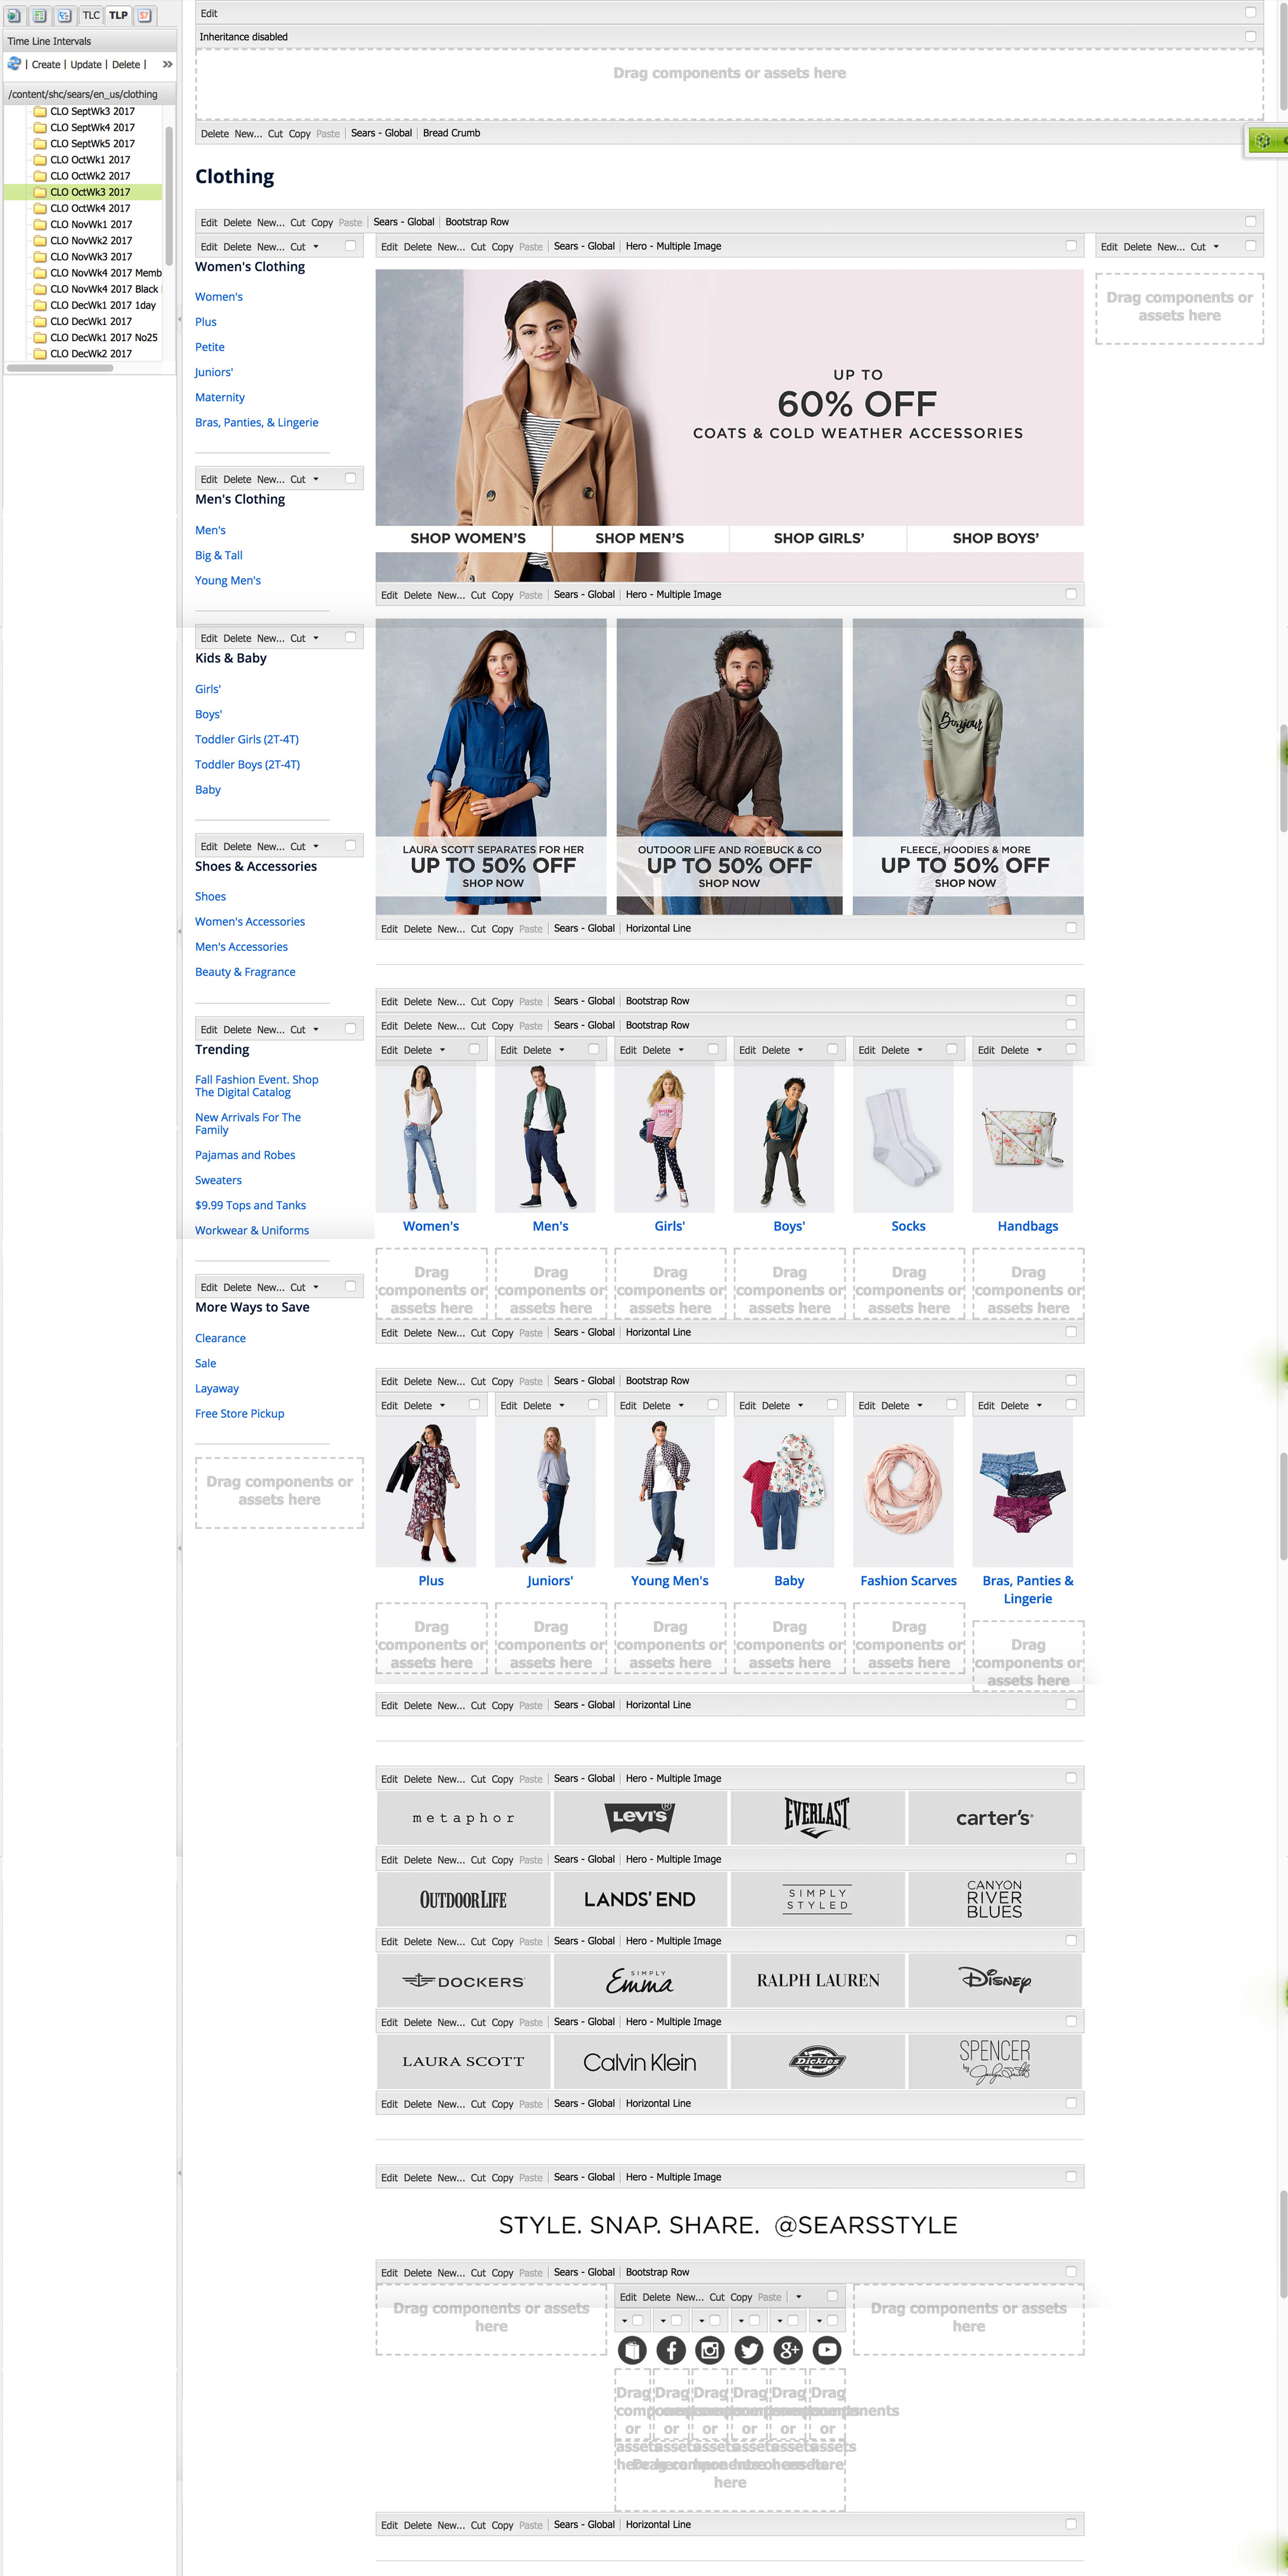The image size is (1288, 2576).
Task: Click the YouTube social icon
Action: 827,2350
